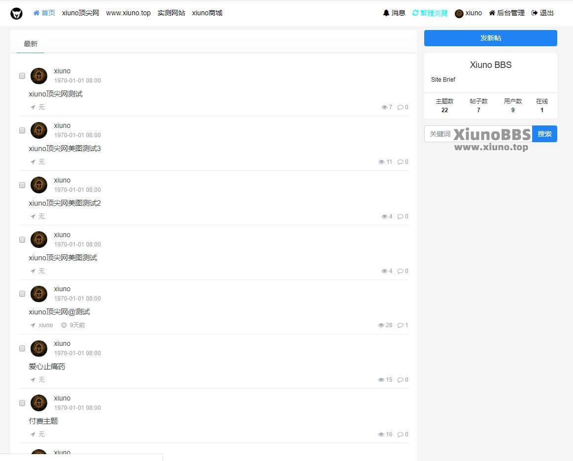Click the site logo in the top-left corner
This screenshot has height=461, width=573.
point(16,13)
